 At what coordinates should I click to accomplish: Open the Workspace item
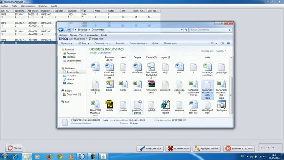coord(221,106)
